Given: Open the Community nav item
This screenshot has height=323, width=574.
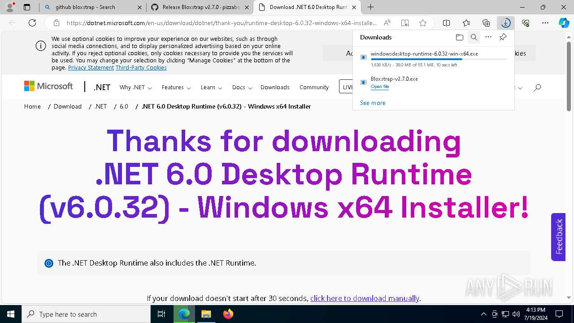Looking at the screenshot, I should [314, 87].
